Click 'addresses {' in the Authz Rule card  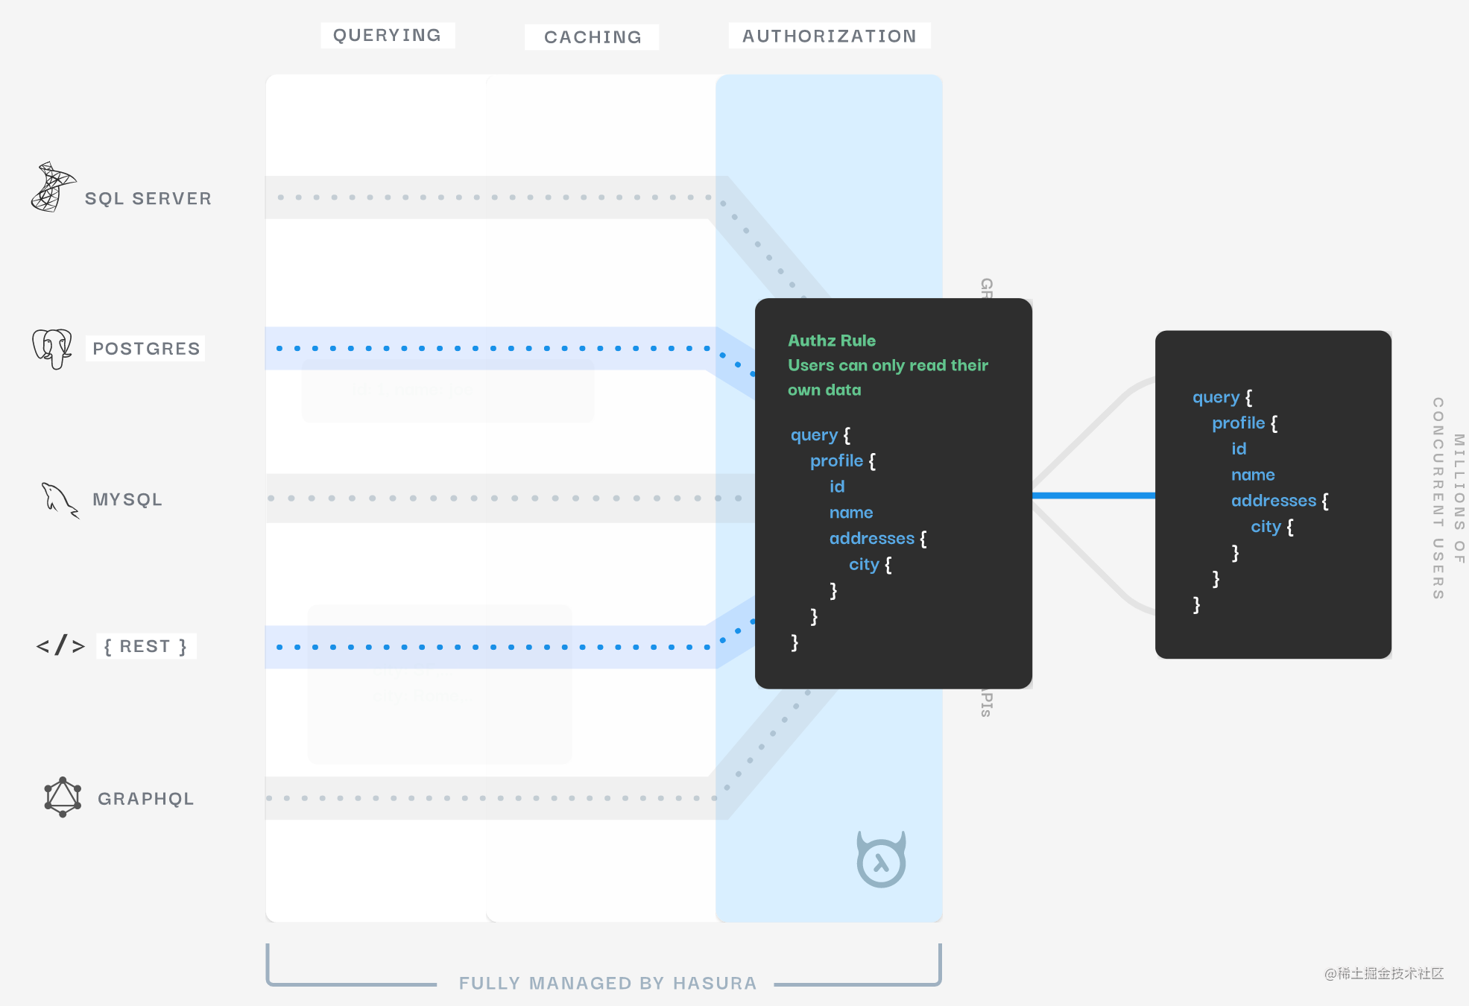point(878,538)
